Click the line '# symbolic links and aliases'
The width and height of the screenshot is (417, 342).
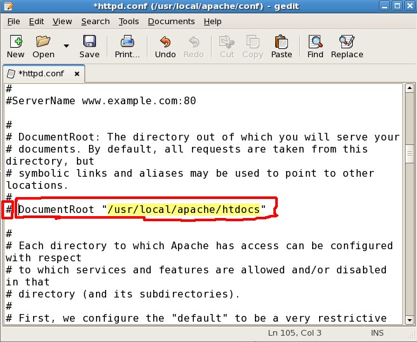click(x=190, y=174)
